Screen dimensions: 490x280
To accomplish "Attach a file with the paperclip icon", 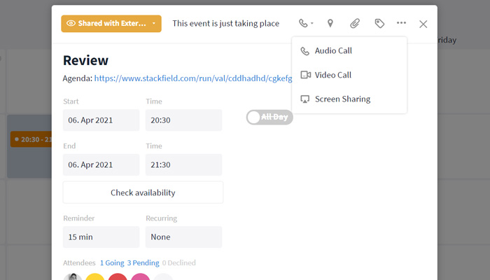I will (x=355, y=23).
